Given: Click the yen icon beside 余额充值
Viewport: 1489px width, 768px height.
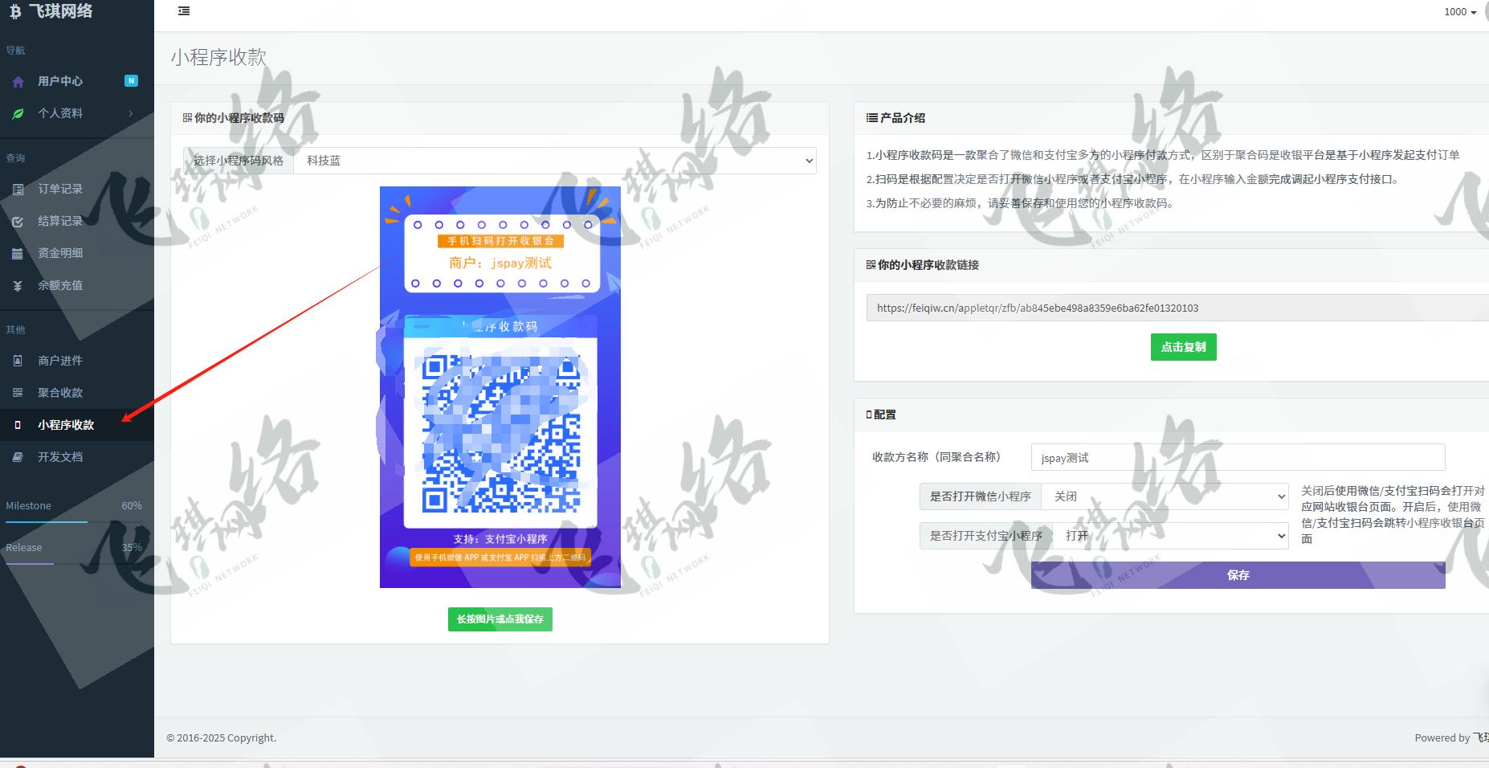Looking at the screenshot, I should click(18, 286).
